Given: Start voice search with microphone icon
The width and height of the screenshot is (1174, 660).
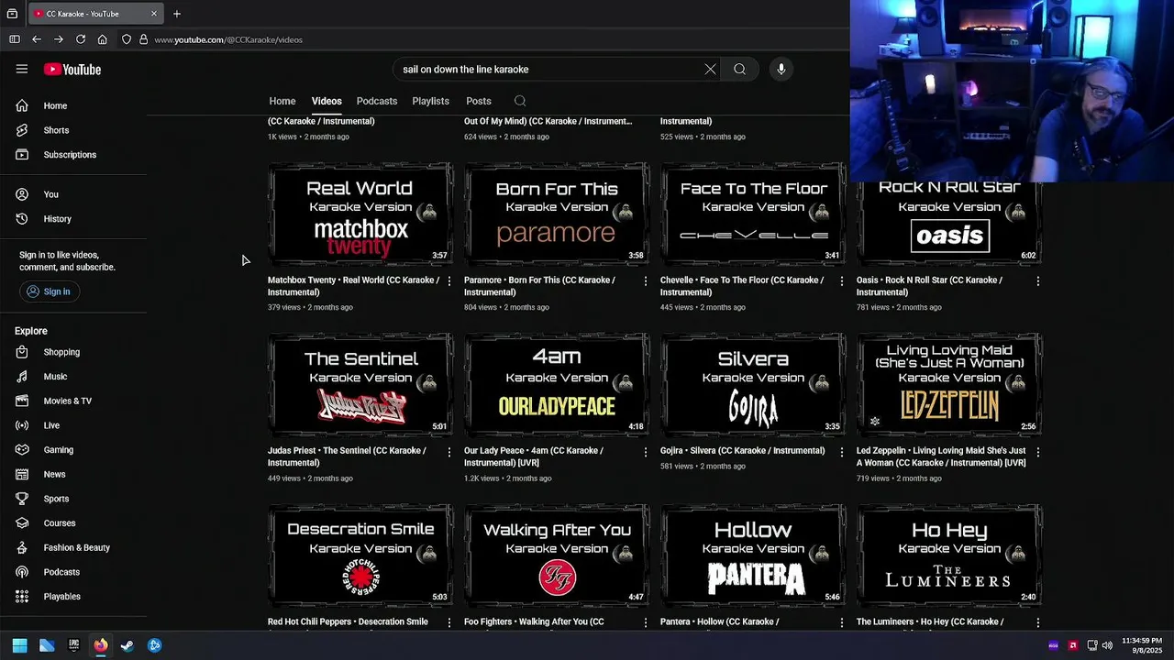Looking at the screenshot, I should (x=781, y=69).
